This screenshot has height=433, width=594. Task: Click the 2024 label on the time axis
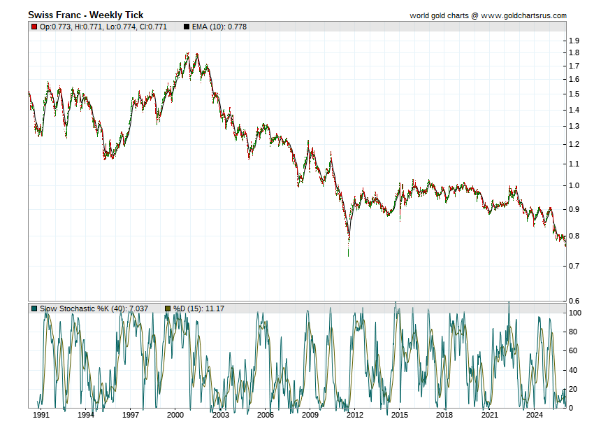[535, 415]
